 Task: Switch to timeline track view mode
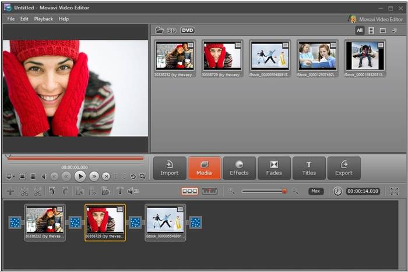(x=209, y=191)
